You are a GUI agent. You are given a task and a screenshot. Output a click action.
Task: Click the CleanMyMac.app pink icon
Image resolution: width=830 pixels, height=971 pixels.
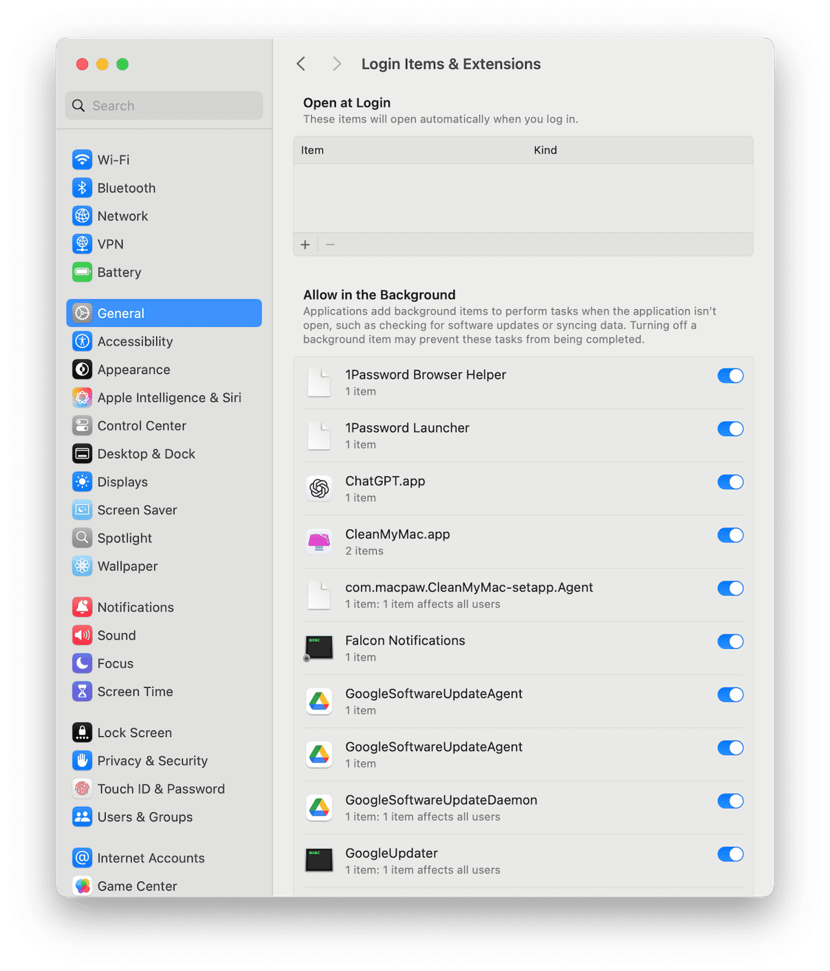click(x=319, y=542)
